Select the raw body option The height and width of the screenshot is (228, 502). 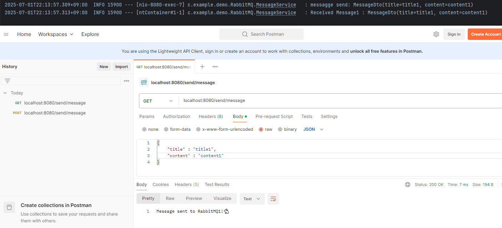coord(261,129)
